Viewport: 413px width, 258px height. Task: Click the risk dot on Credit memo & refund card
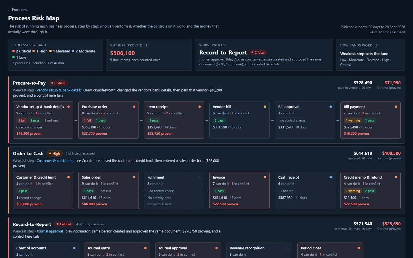tap(396, 177)
